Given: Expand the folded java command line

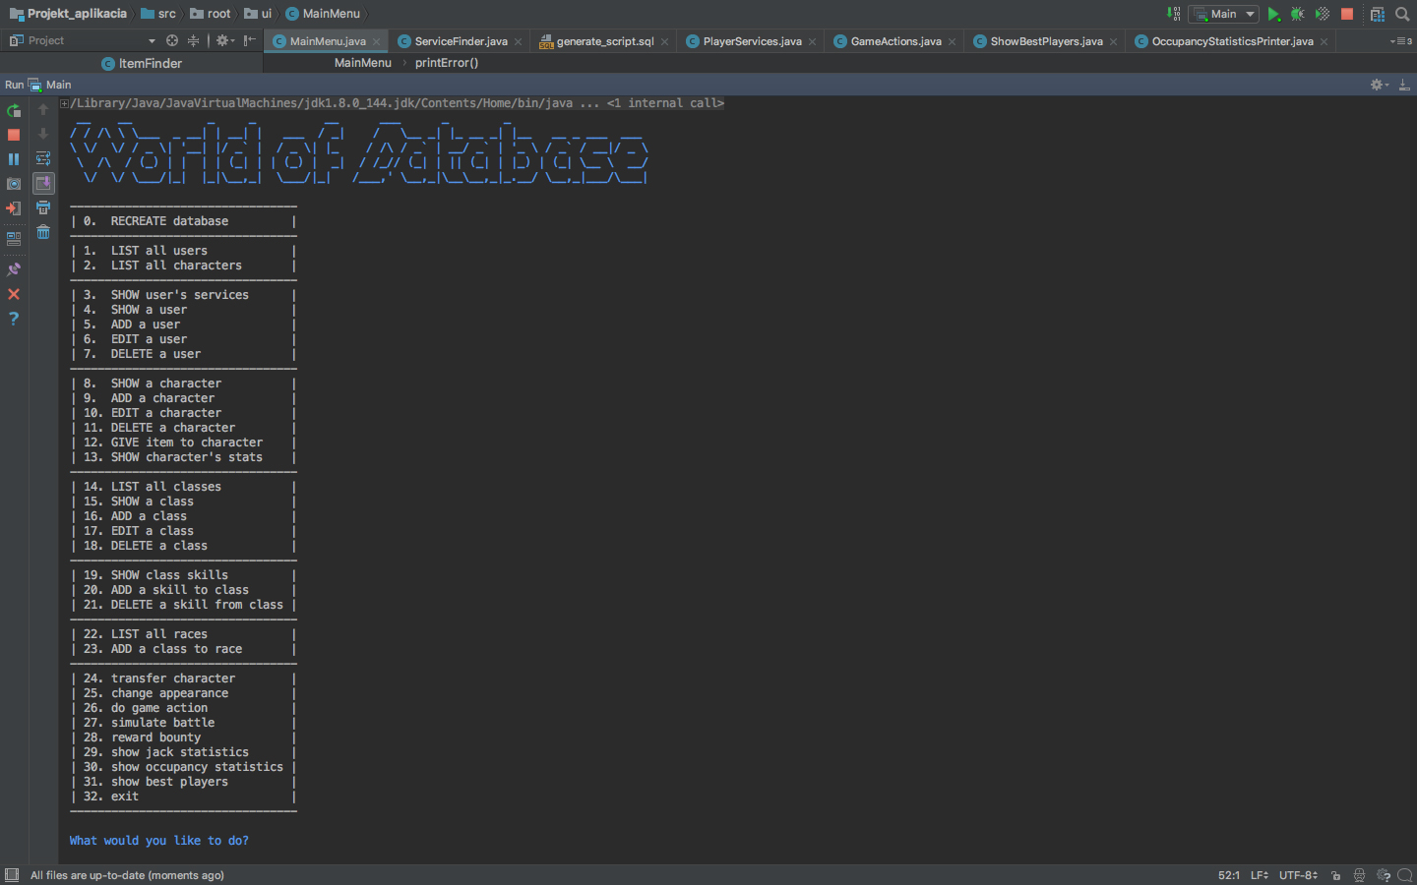Looking at the screenshot, I should tap(64, 103).
